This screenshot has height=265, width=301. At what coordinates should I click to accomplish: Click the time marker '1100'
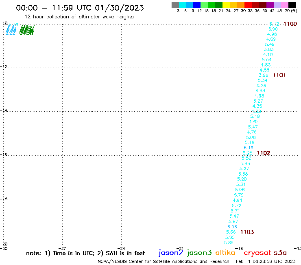coord(290,24)
